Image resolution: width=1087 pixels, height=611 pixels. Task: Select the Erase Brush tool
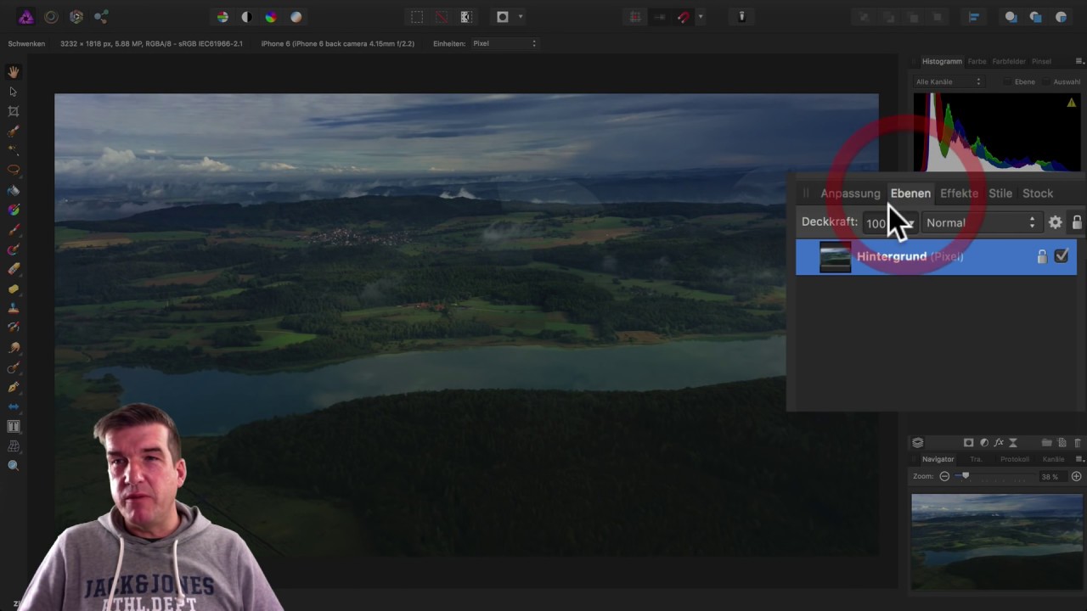14,269
